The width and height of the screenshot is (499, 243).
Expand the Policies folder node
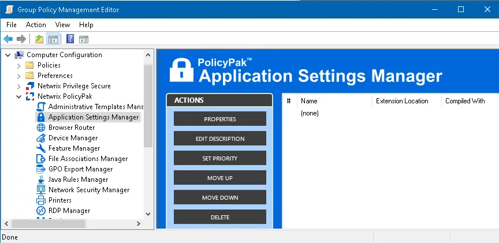tap(19, 65)
